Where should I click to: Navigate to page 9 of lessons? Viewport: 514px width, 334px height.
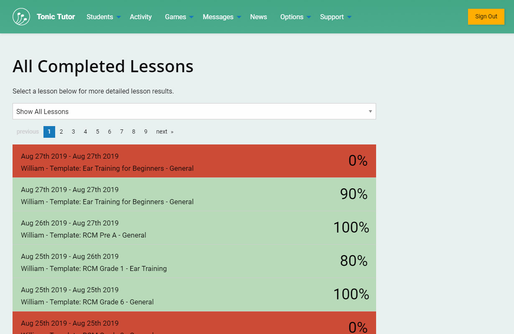[x=145, y=132]
